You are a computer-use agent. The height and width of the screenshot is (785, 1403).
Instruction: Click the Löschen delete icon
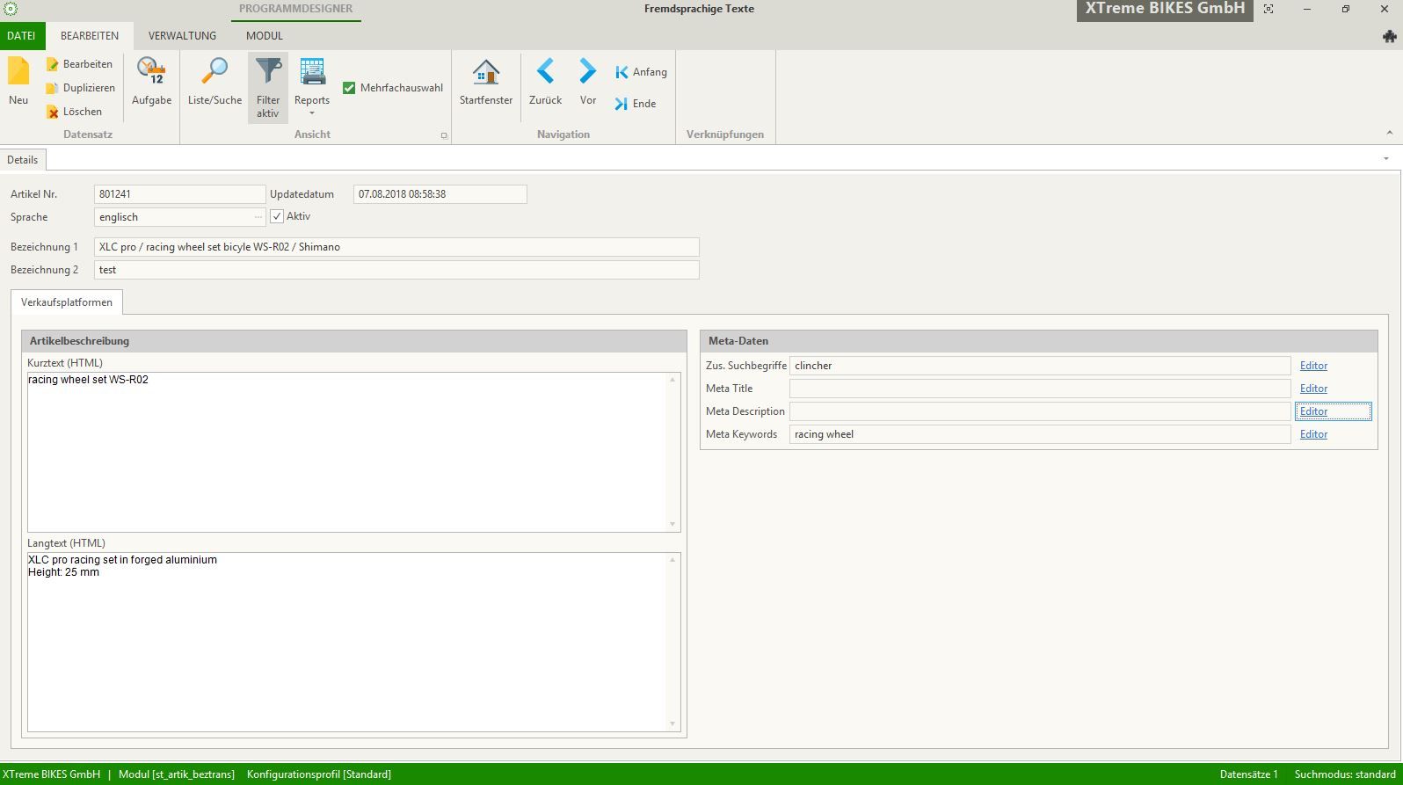tap(53, 112)
